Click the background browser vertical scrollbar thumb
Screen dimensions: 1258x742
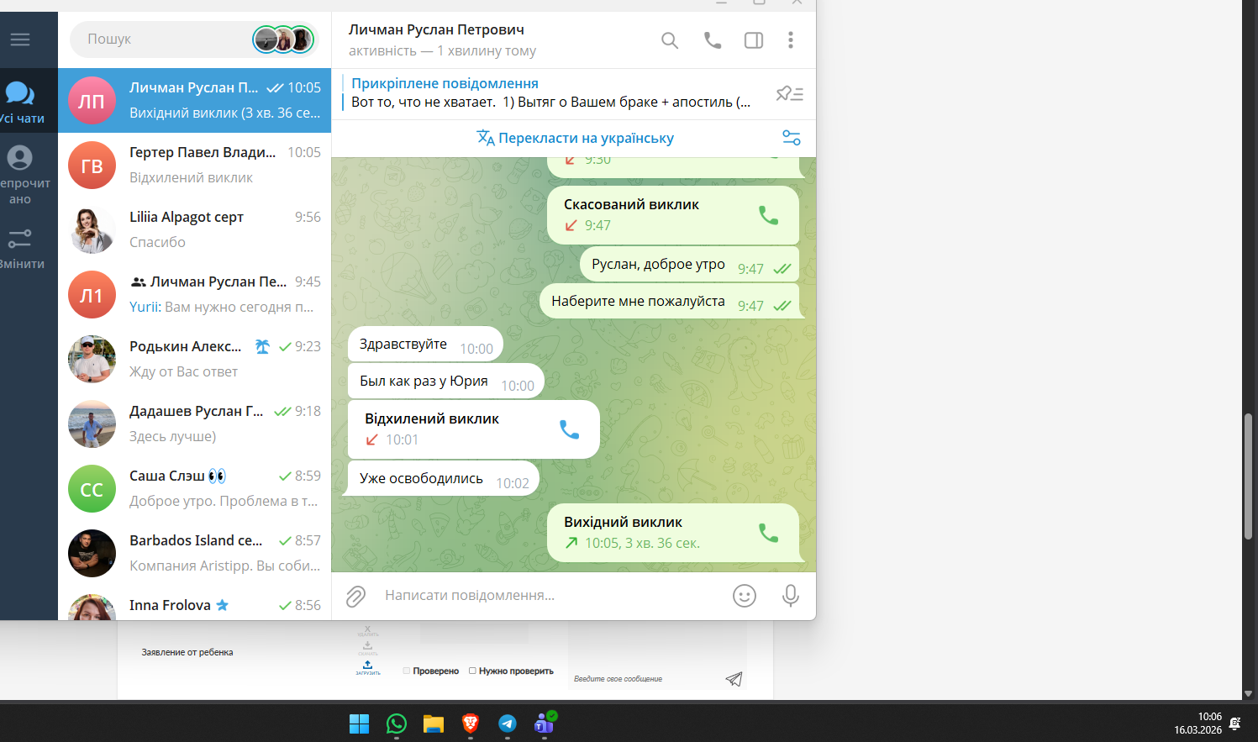[1249, 476]
